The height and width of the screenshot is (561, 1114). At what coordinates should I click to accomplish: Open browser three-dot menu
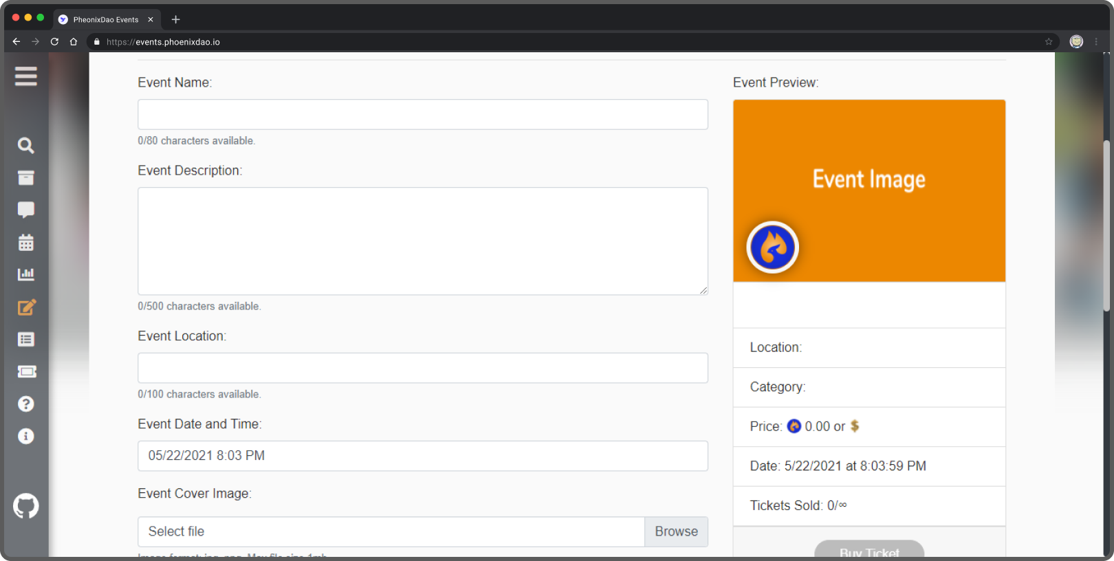pos(1096,42)
